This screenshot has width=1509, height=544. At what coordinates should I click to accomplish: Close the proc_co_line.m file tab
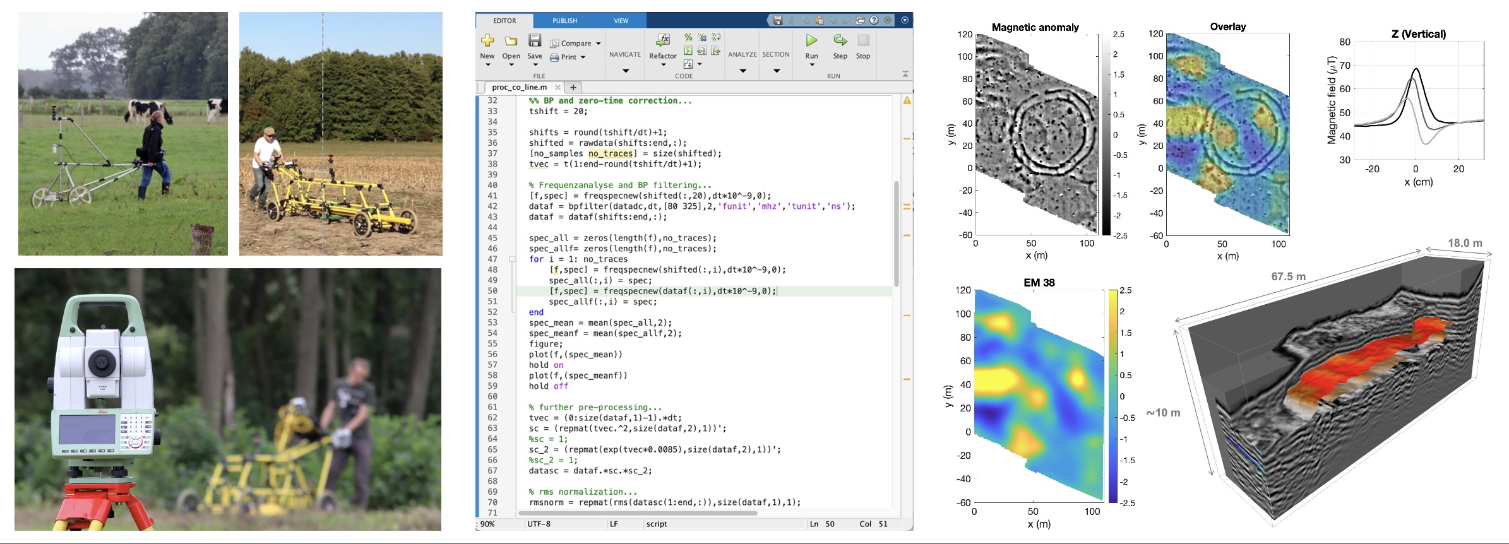click(558, 88)
